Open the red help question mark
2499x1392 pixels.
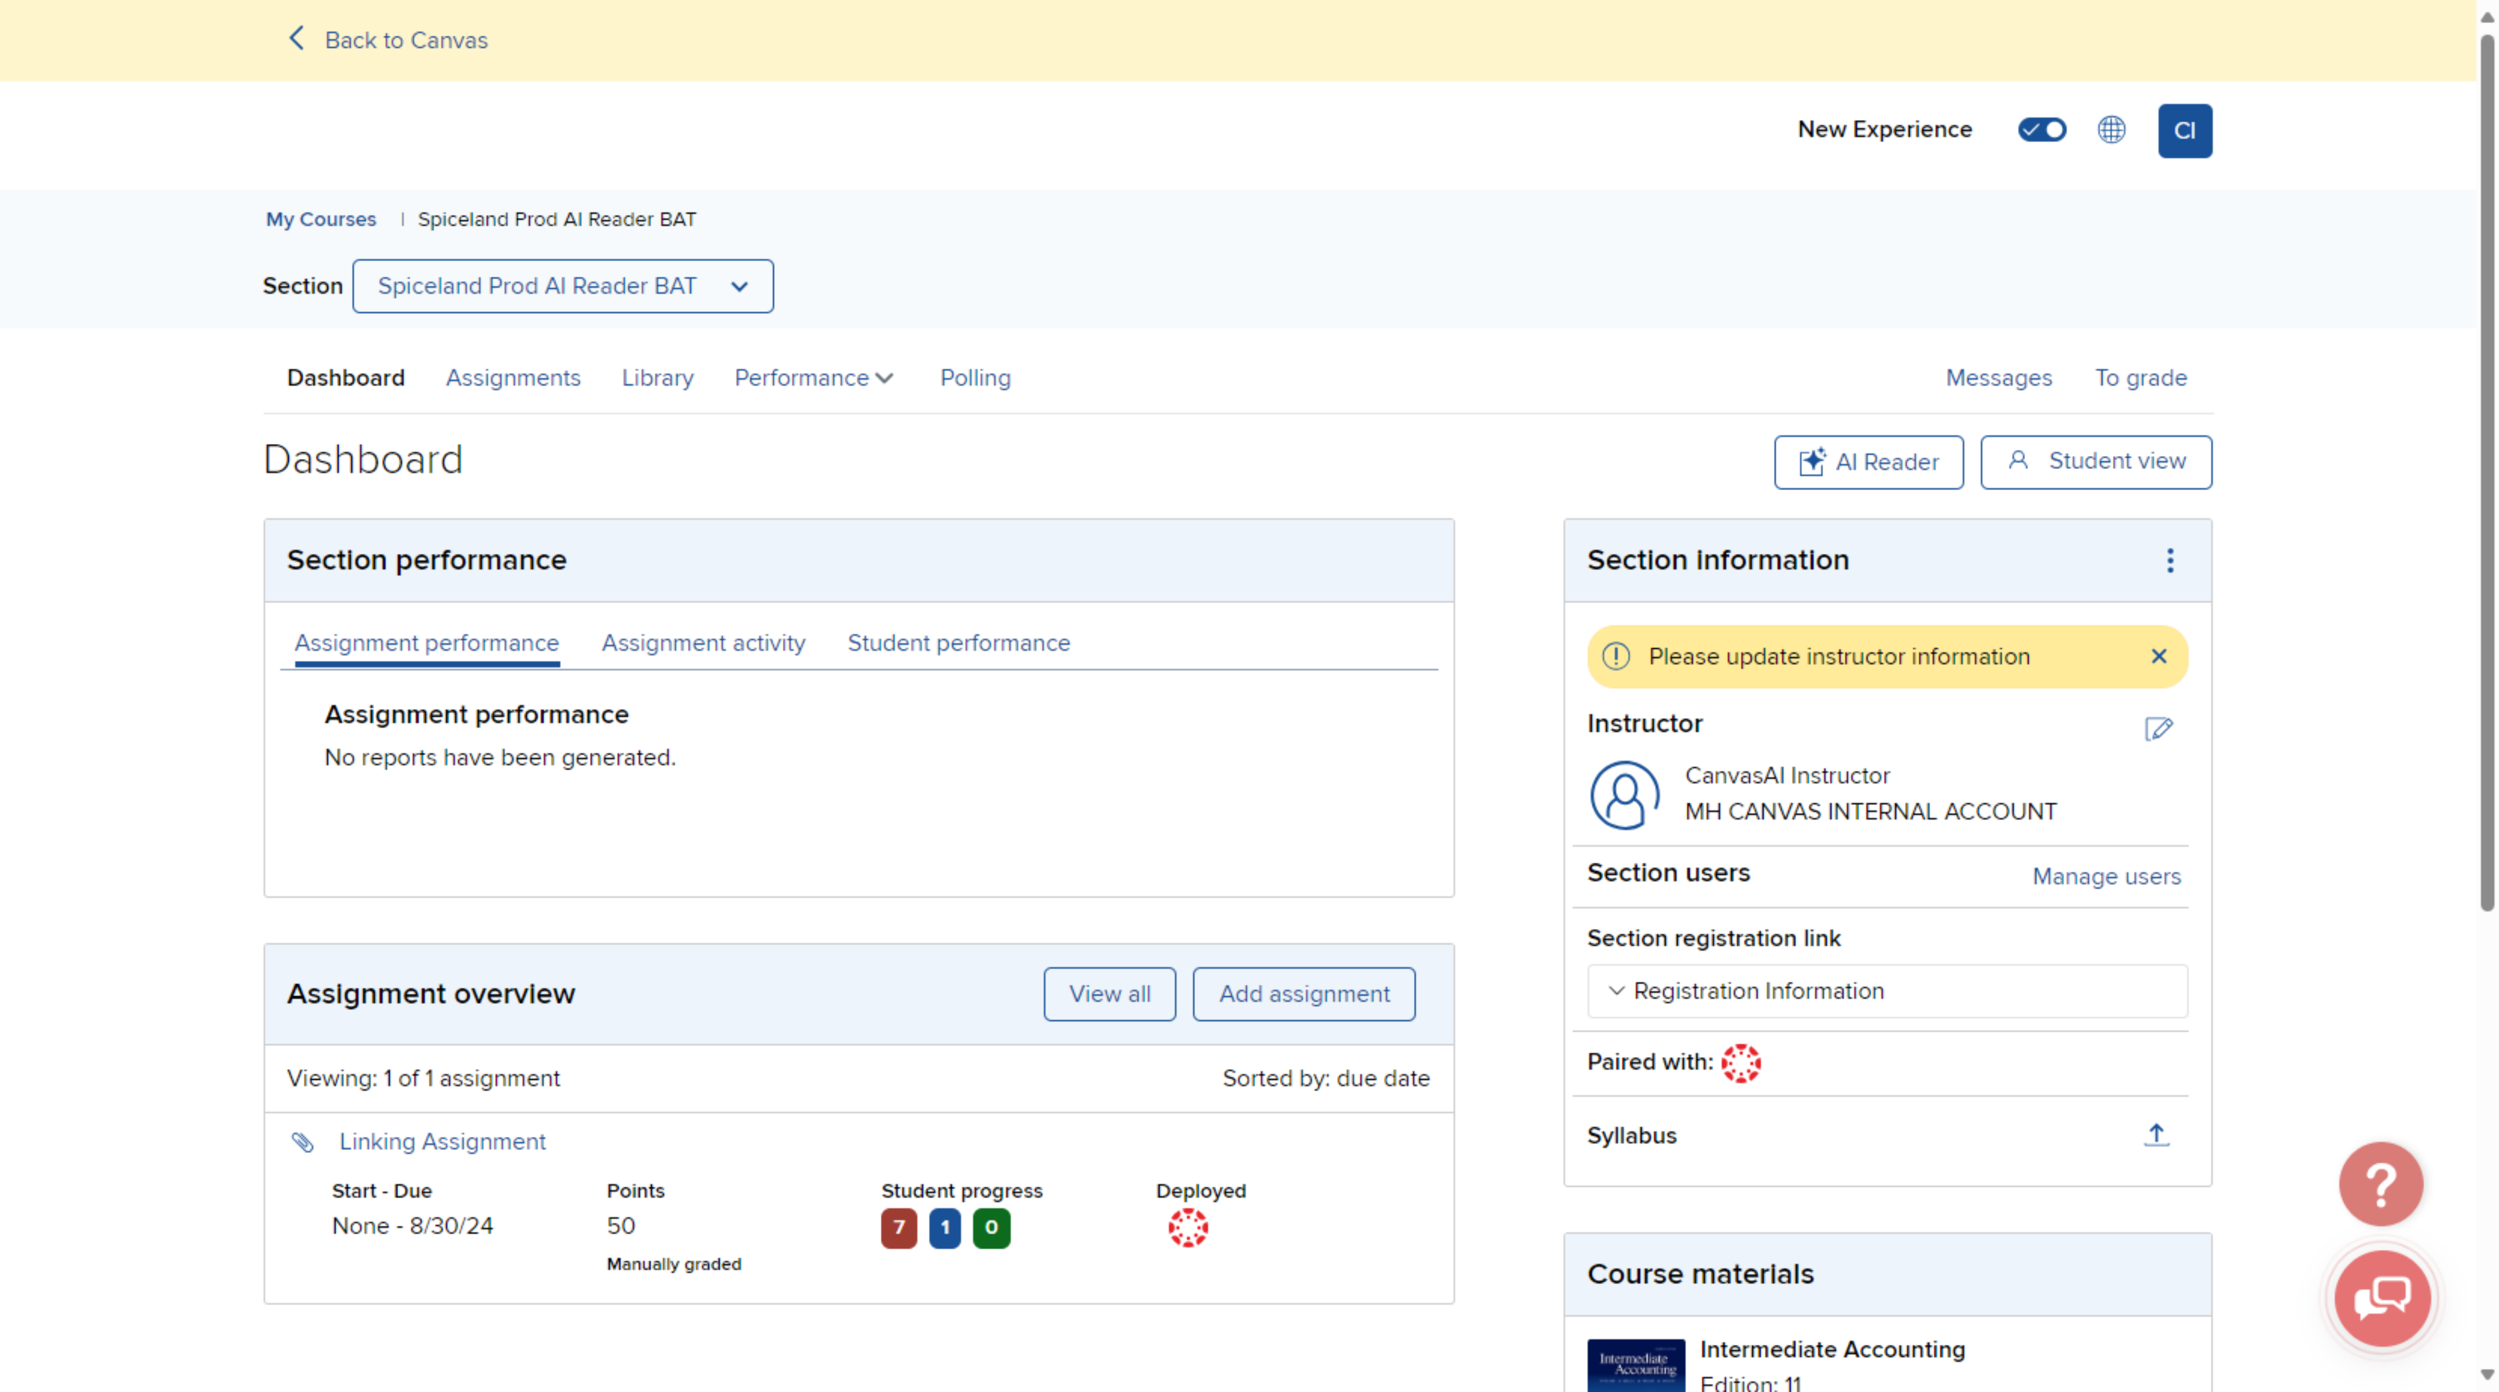tap(2379, 1183)
